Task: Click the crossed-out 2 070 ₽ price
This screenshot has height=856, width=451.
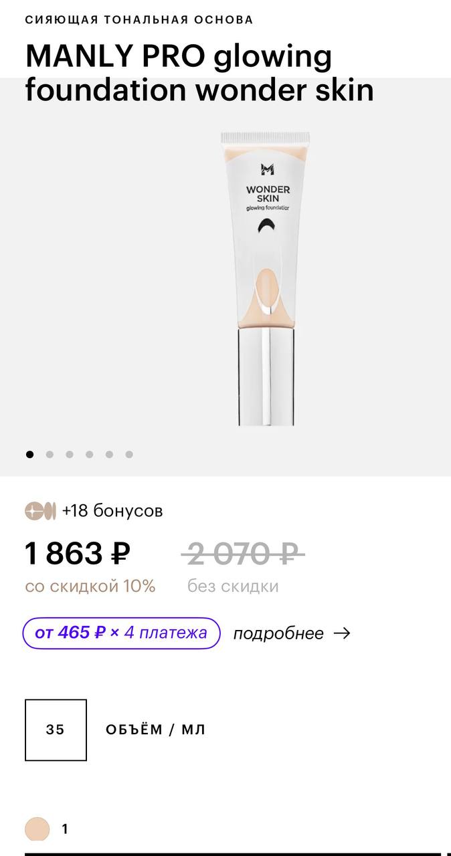Action: 243,554
